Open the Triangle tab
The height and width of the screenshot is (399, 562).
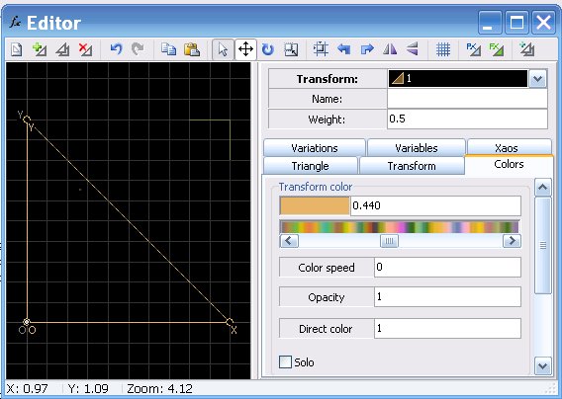(x=311, y=166)
